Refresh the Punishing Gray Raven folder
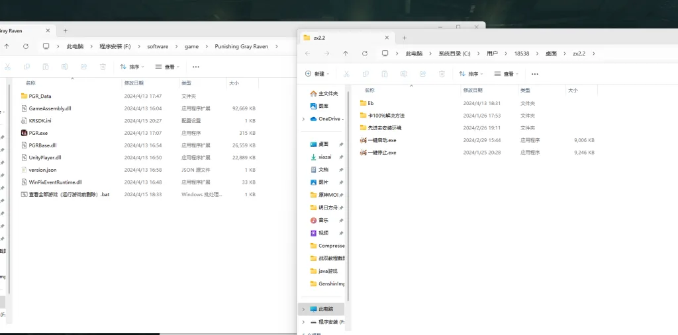The height and width of the screenshot is (335, 678). (x=26, y=46)
